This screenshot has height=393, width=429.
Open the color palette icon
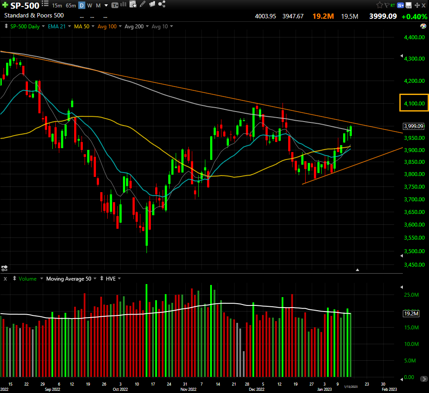tap(423, 26)
